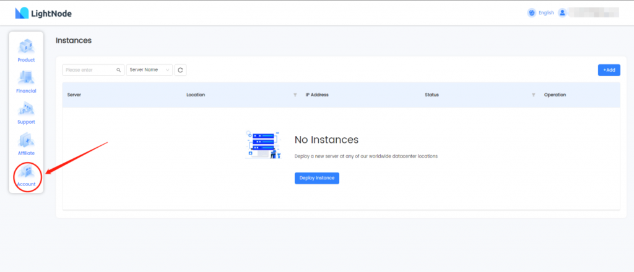Open the Financial section in sidebar

pos(26,82)
